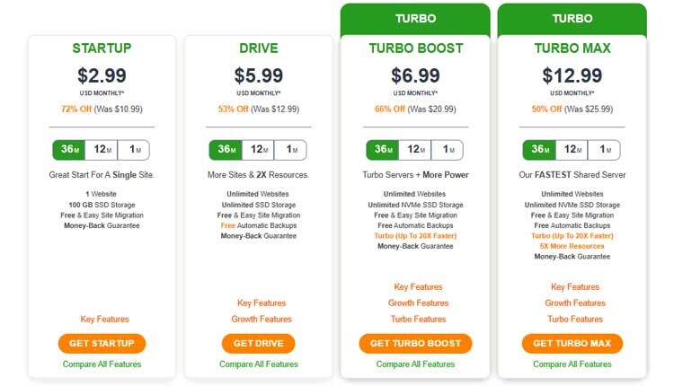Image resolution: width=674 pixels, height=386 pixels.
Task: Click Compare All Features below Get Drive
Action: (x=259, y=364)
